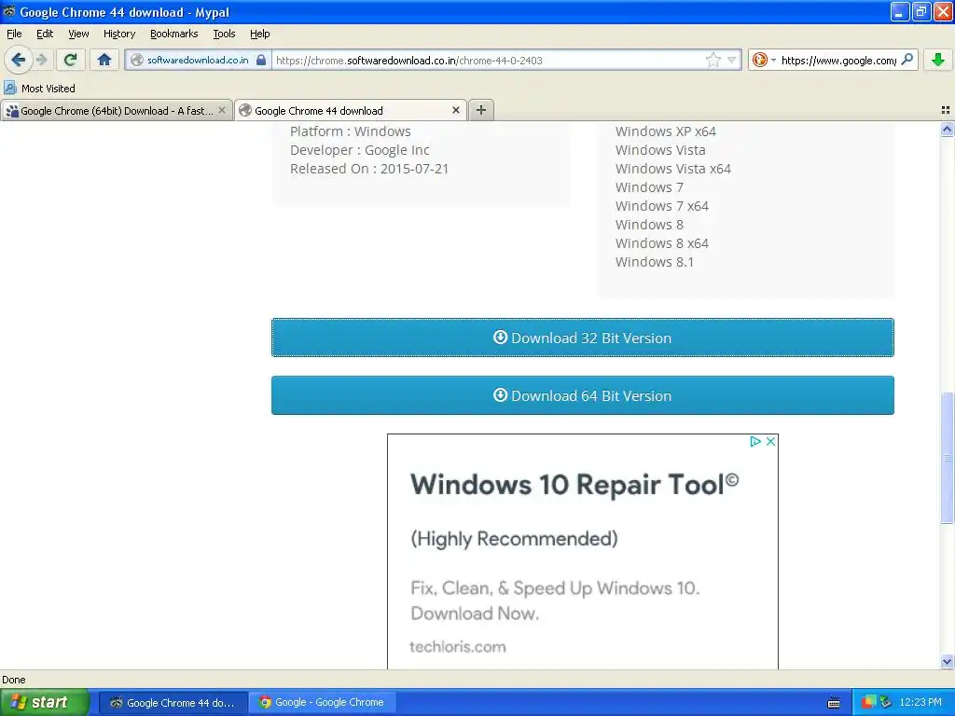Click the safely remove hardware tray icon

tap(886, 702)
